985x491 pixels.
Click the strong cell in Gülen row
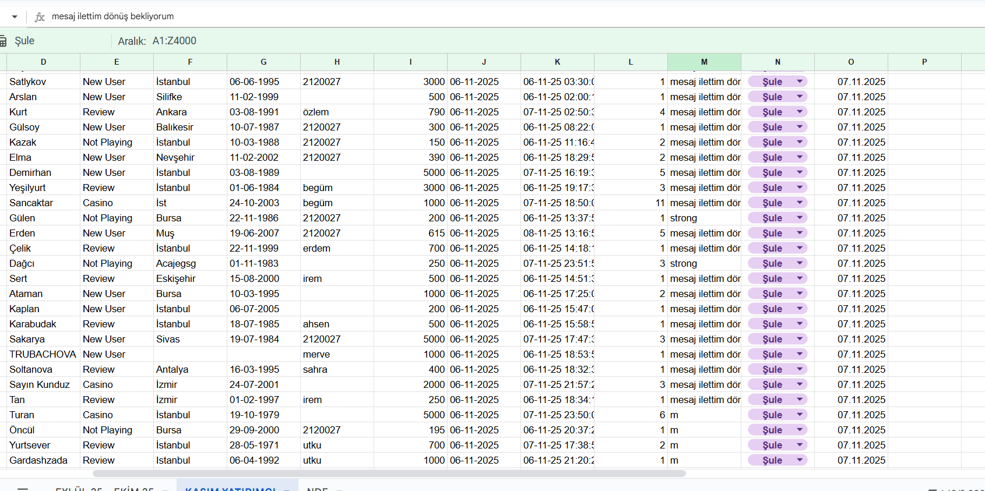point(704,218)
